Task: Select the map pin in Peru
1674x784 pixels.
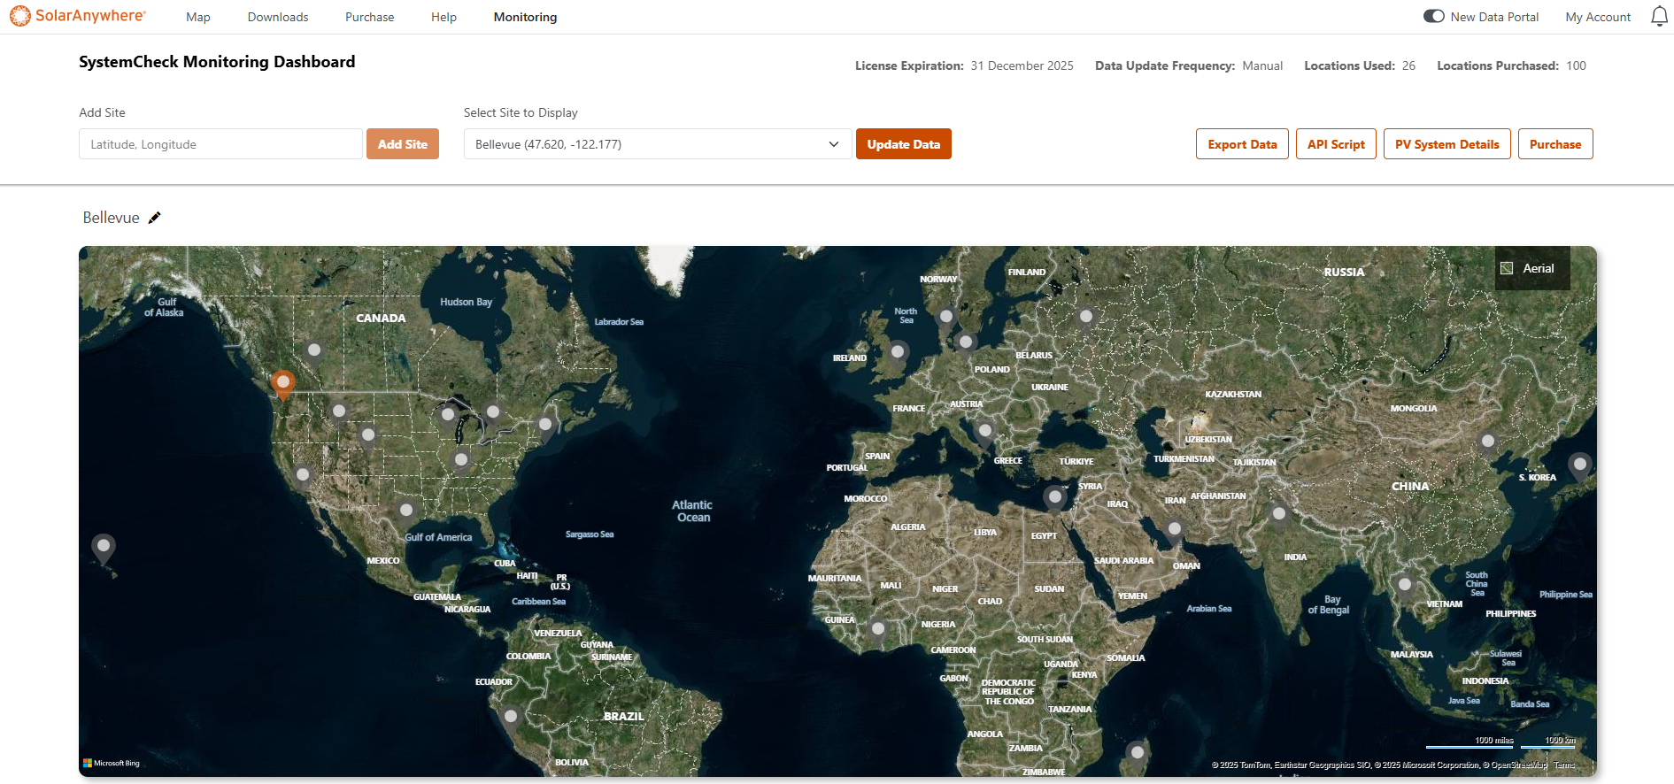Action: pos(510,717)
